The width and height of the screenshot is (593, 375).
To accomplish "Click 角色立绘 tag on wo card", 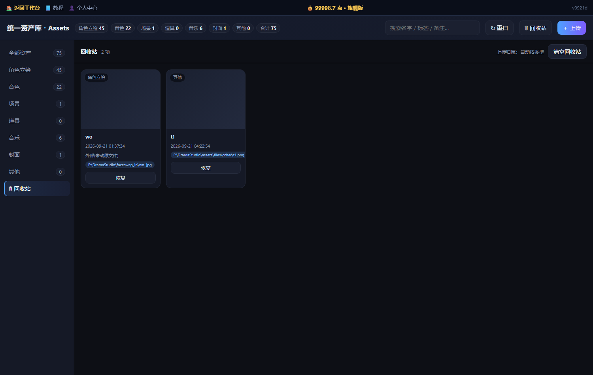I will click(x=96, y=77).
